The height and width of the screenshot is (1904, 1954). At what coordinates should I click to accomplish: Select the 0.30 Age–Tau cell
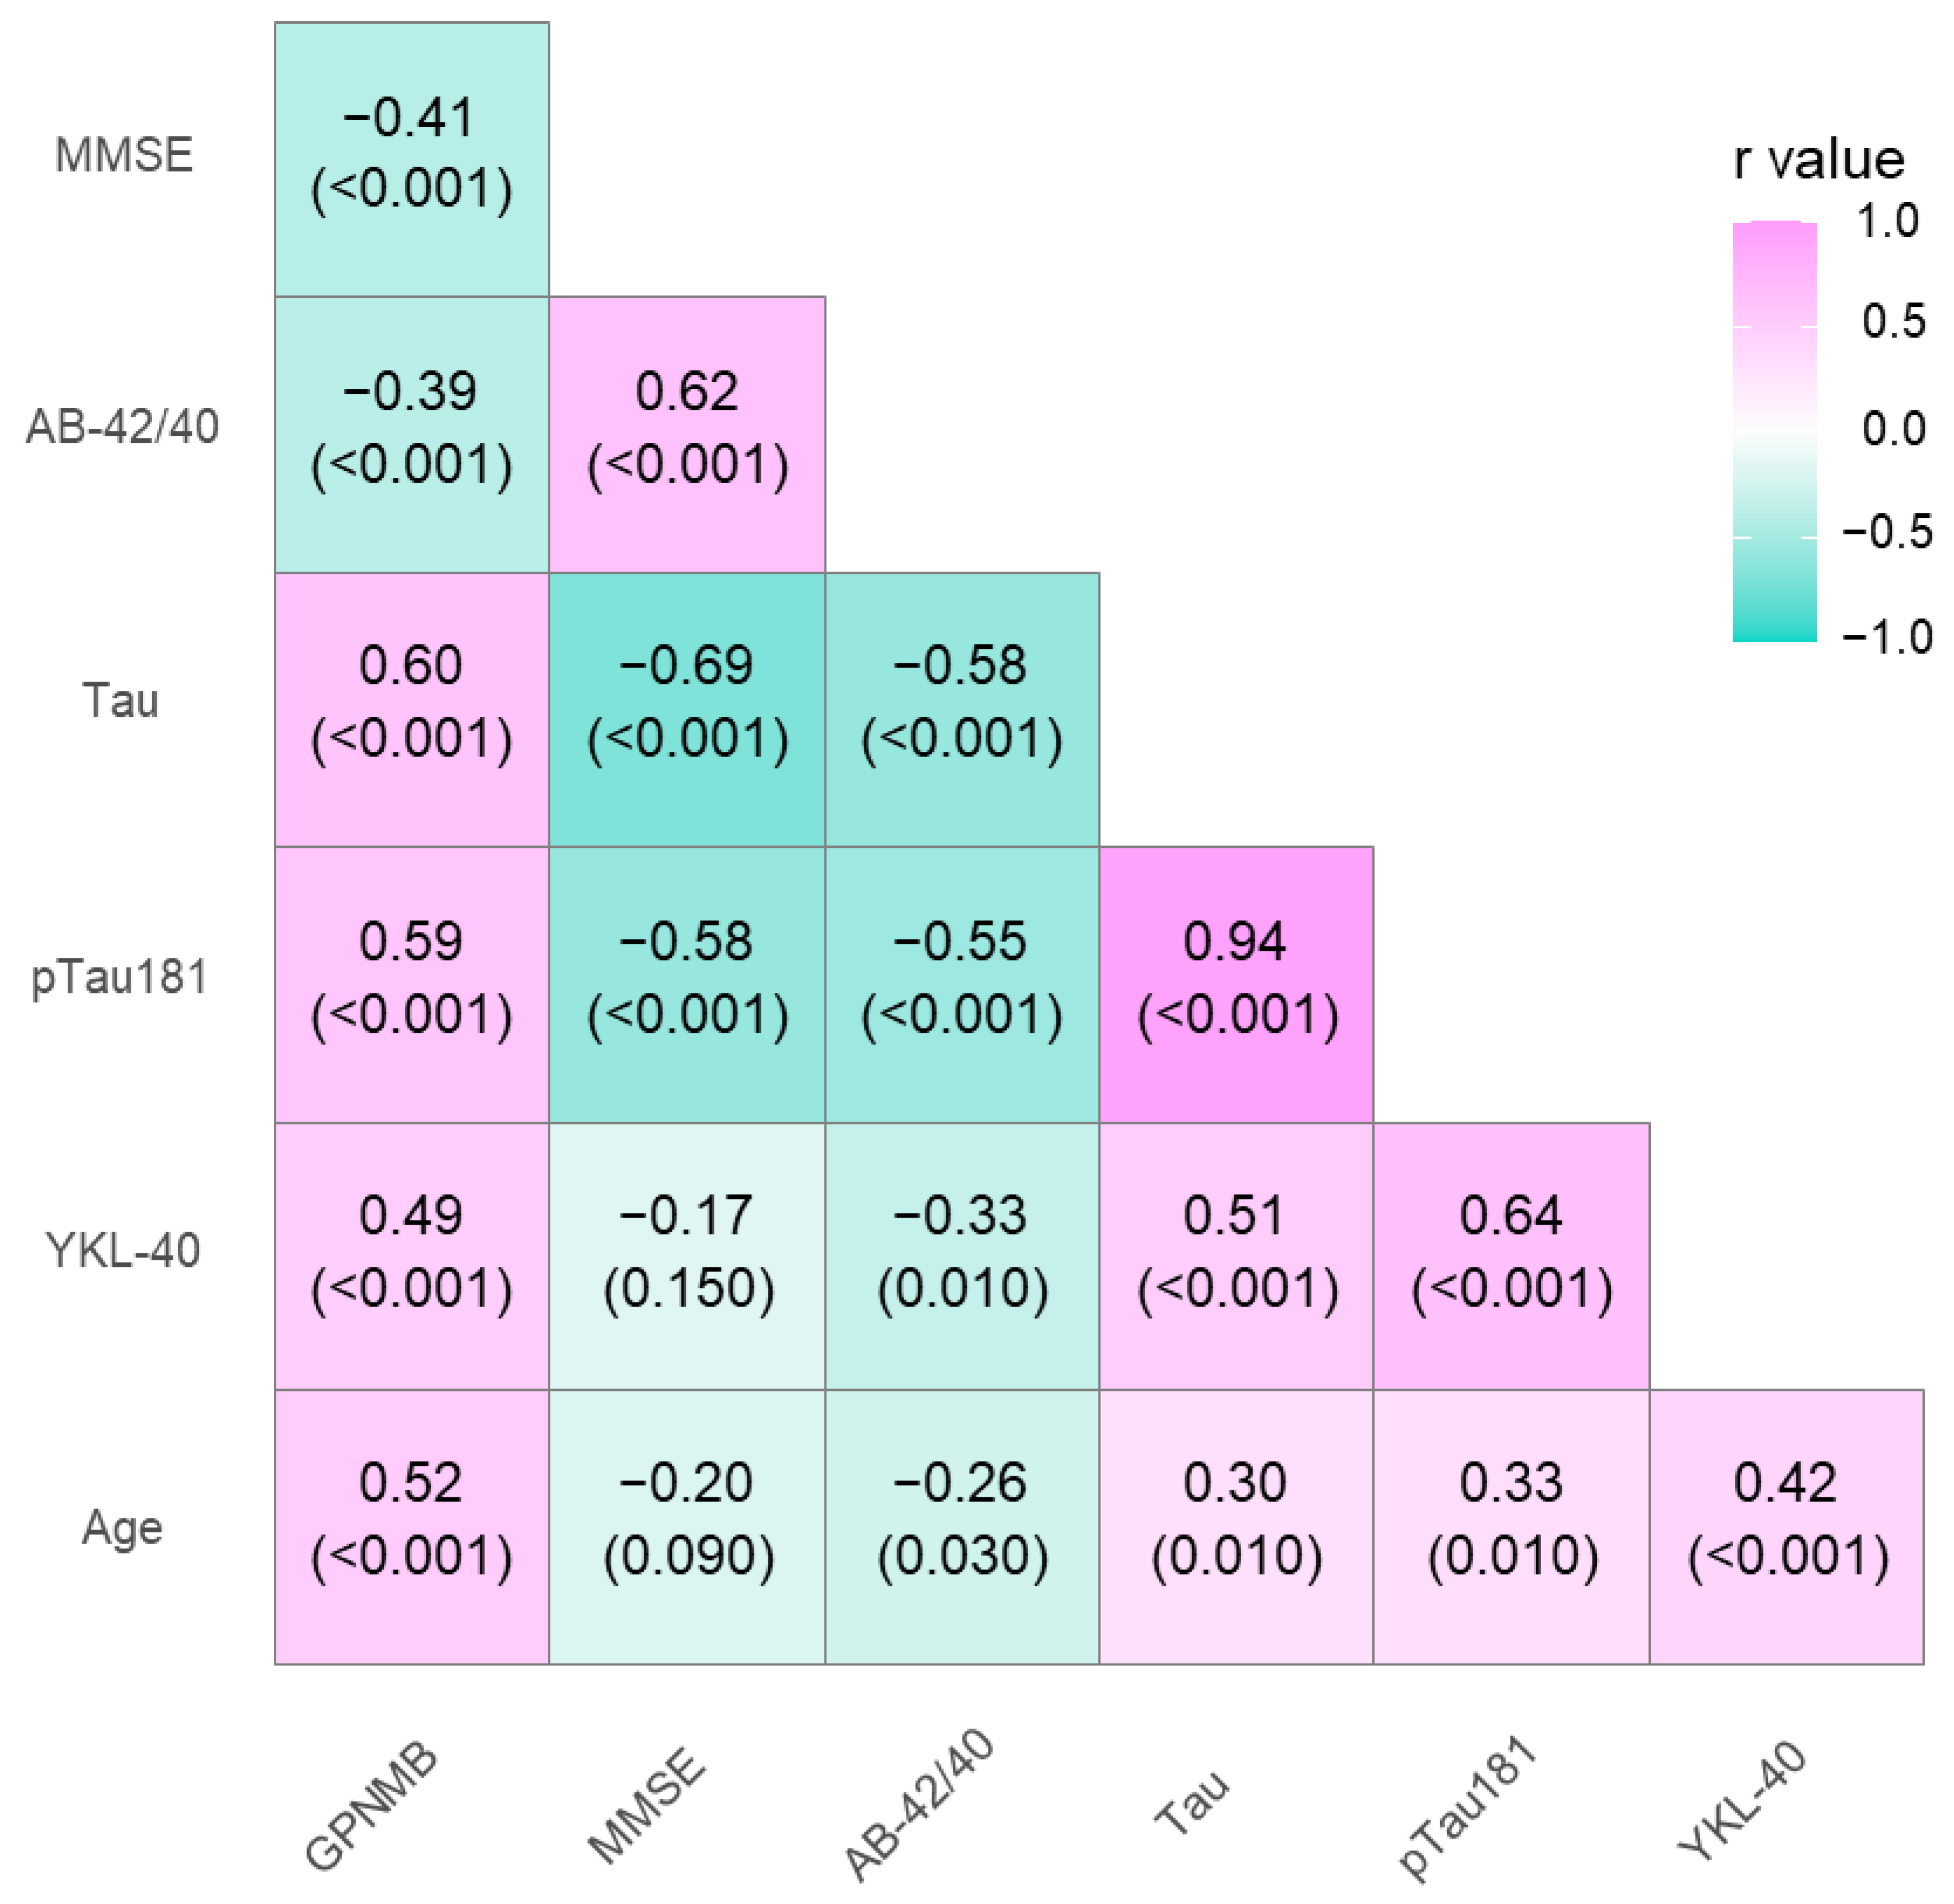tap(1236, 1527)
